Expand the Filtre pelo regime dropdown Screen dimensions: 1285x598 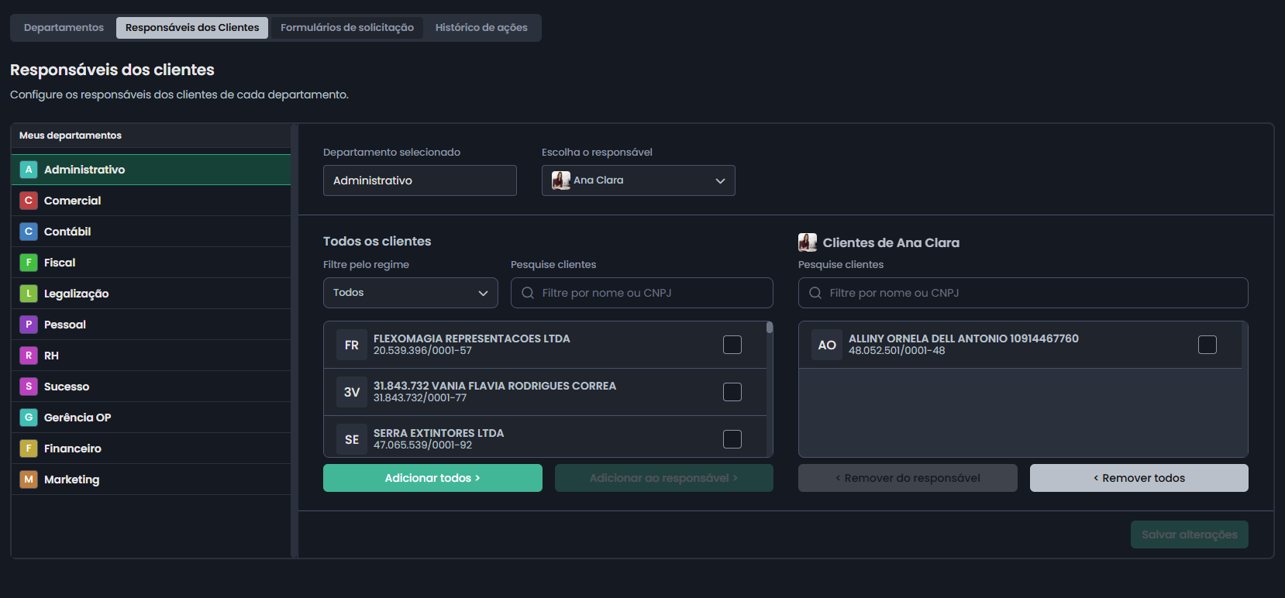click(410, 293)
